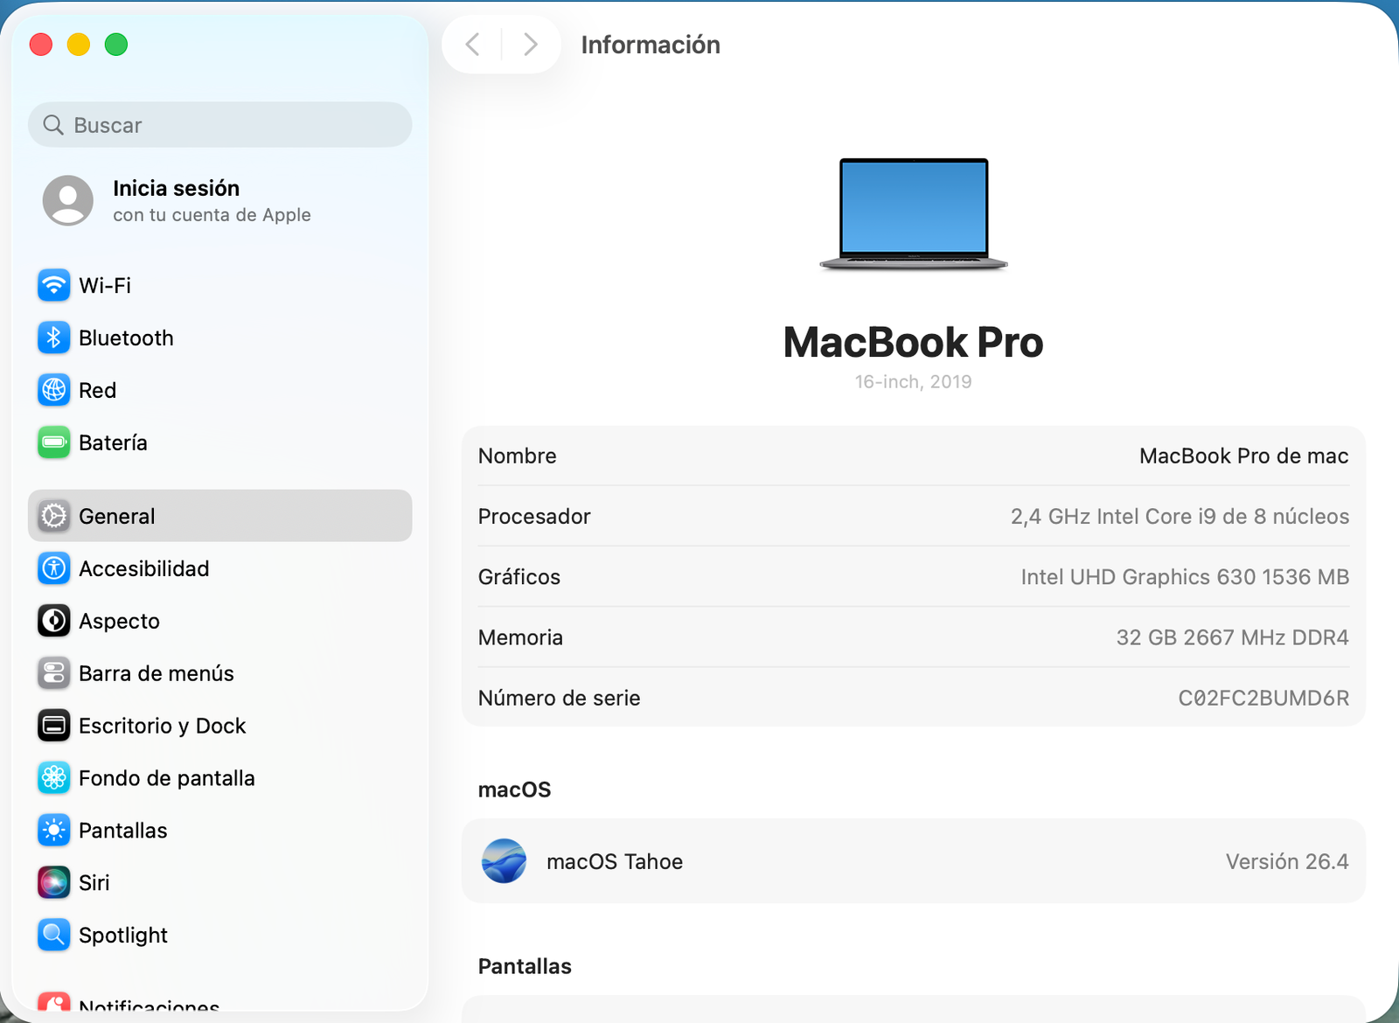Go back using the left chevron
Viewport: 1399px width, 1023px height.
click(x=473, y=45)
